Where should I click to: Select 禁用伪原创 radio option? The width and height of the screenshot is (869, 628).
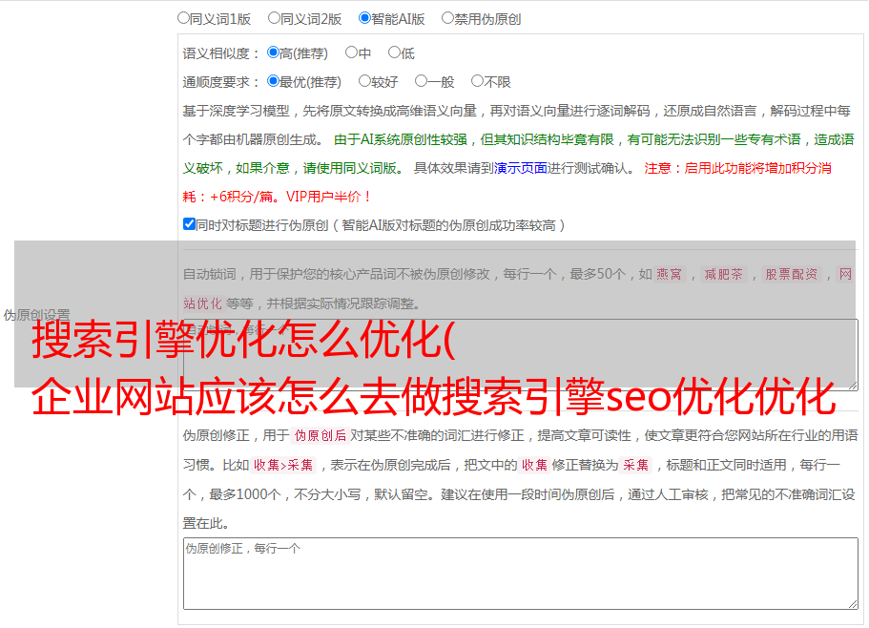click(447, 18)
